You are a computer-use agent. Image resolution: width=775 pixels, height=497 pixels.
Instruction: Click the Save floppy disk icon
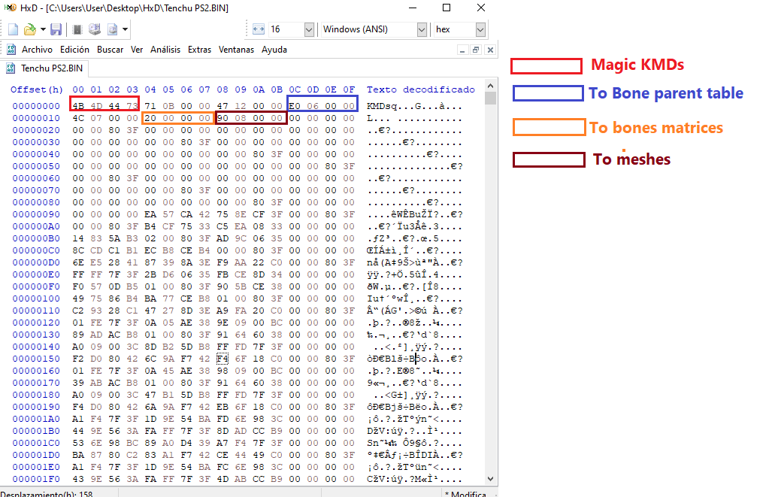(x=56, y=29)
